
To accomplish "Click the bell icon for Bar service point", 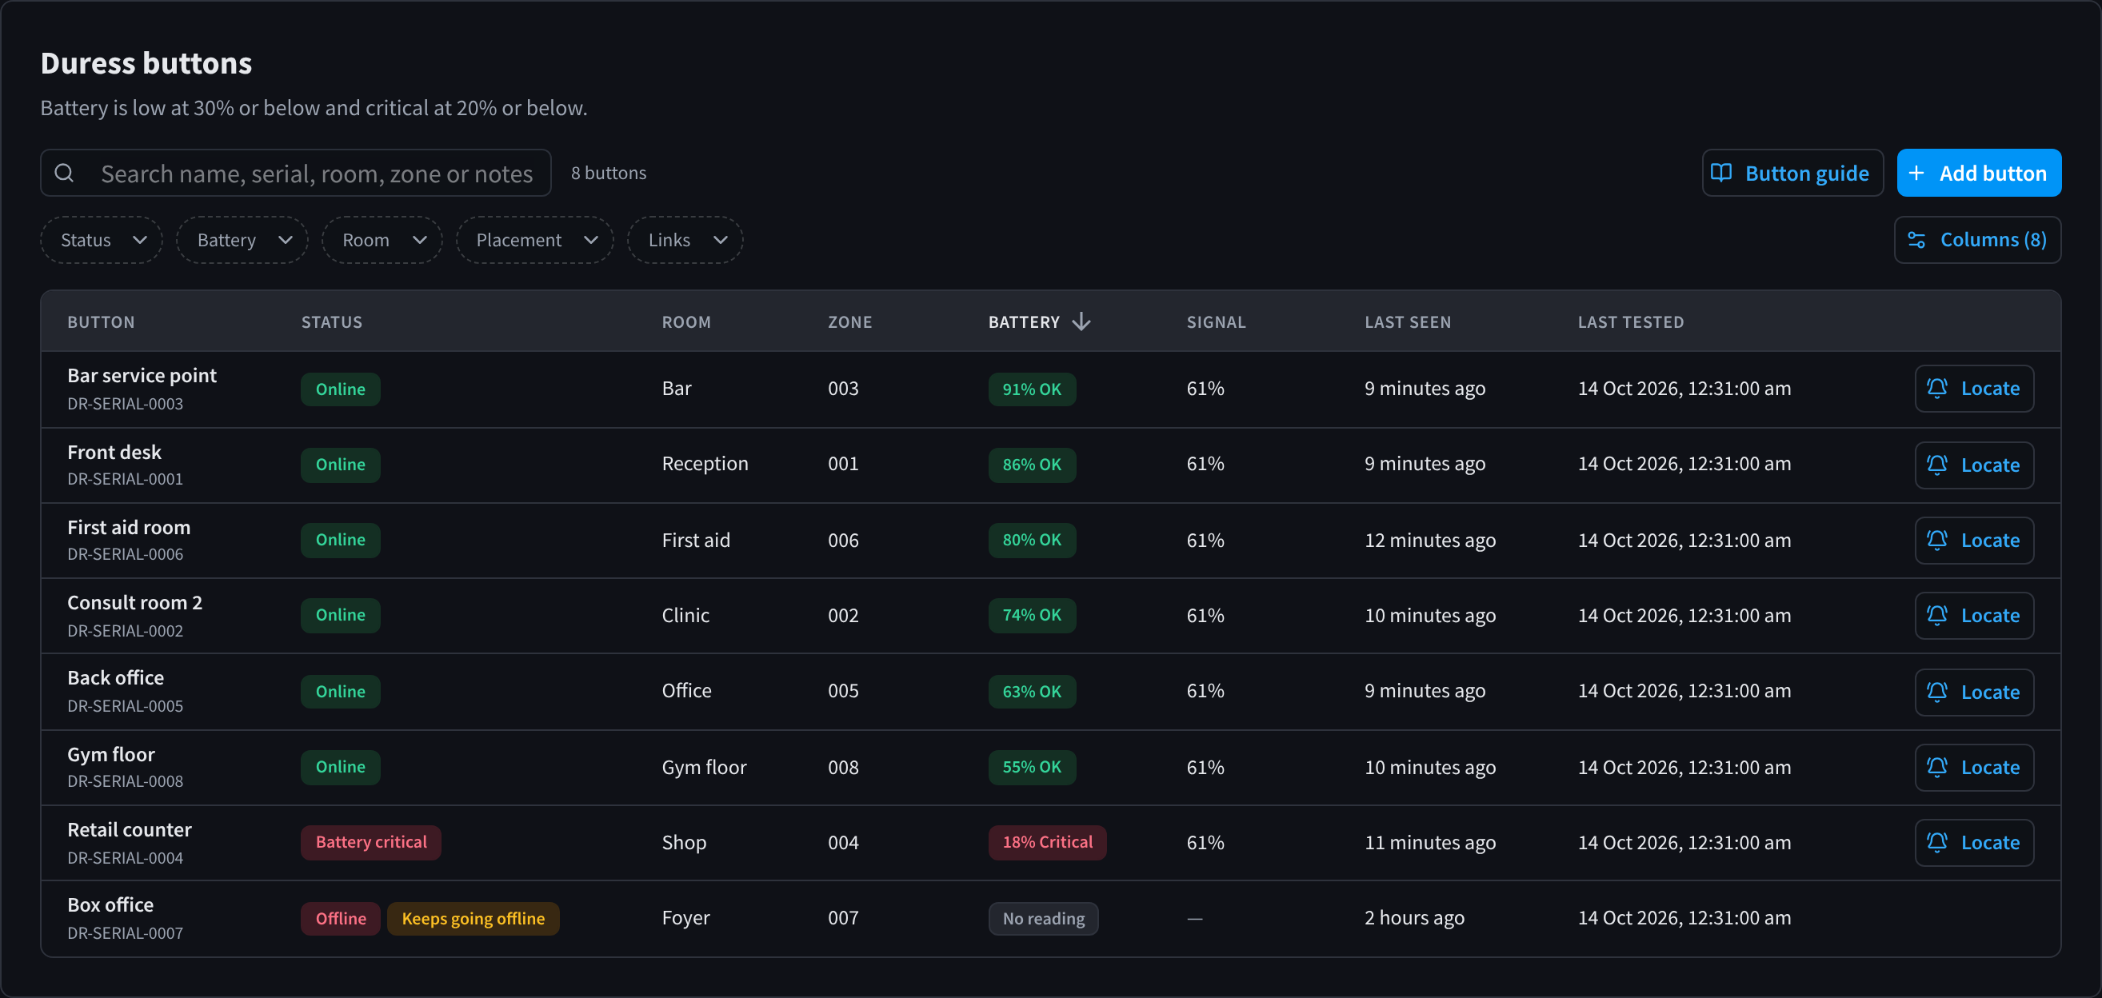I will coord(1937,389).
